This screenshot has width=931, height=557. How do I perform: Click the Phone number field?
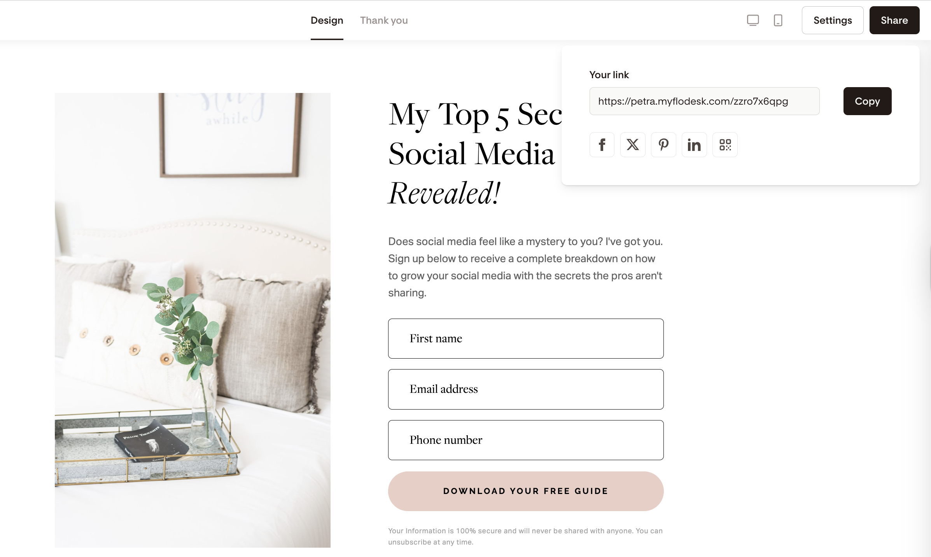[x=526, y=440]
